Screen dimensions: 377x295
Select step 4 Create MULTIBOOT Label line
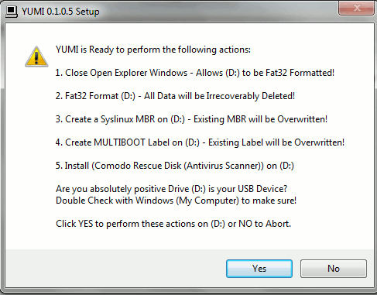[200, 142]
